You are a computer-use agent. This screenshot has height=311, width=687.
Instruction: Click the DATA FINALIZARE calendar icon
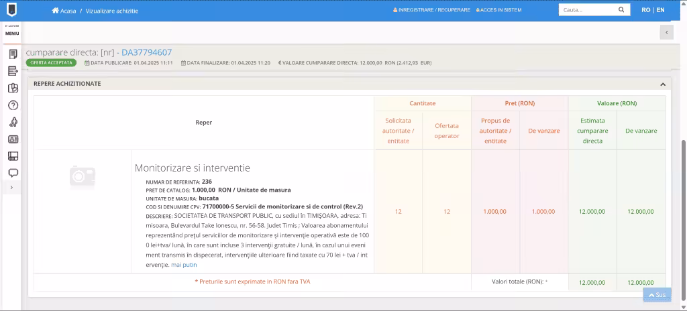[x=184, y=63]
